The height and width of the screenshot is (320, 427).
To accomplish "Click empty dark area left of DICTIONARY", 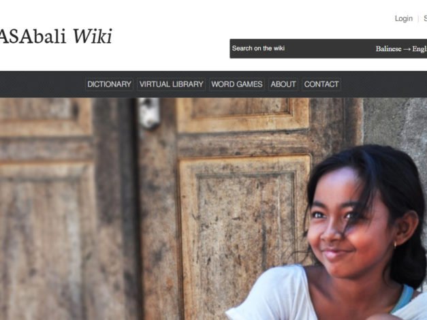I will pos(42,84).
